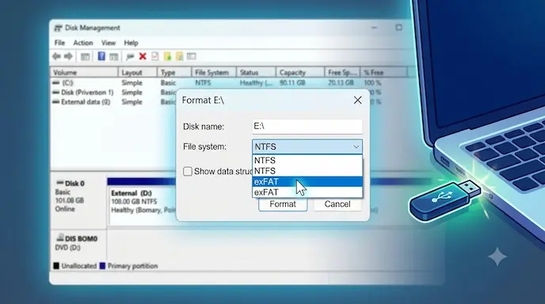Click the console tree toolbar icon after the arrows

click(86, 56)
